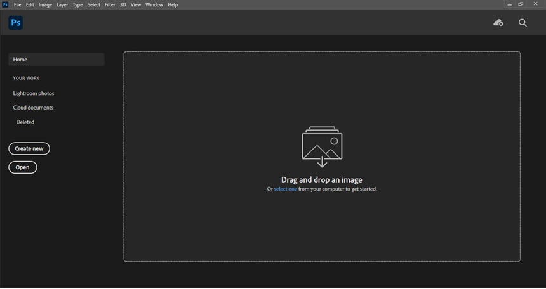Open the Image menu
546x289 pixels.
[x=45, y=5]
